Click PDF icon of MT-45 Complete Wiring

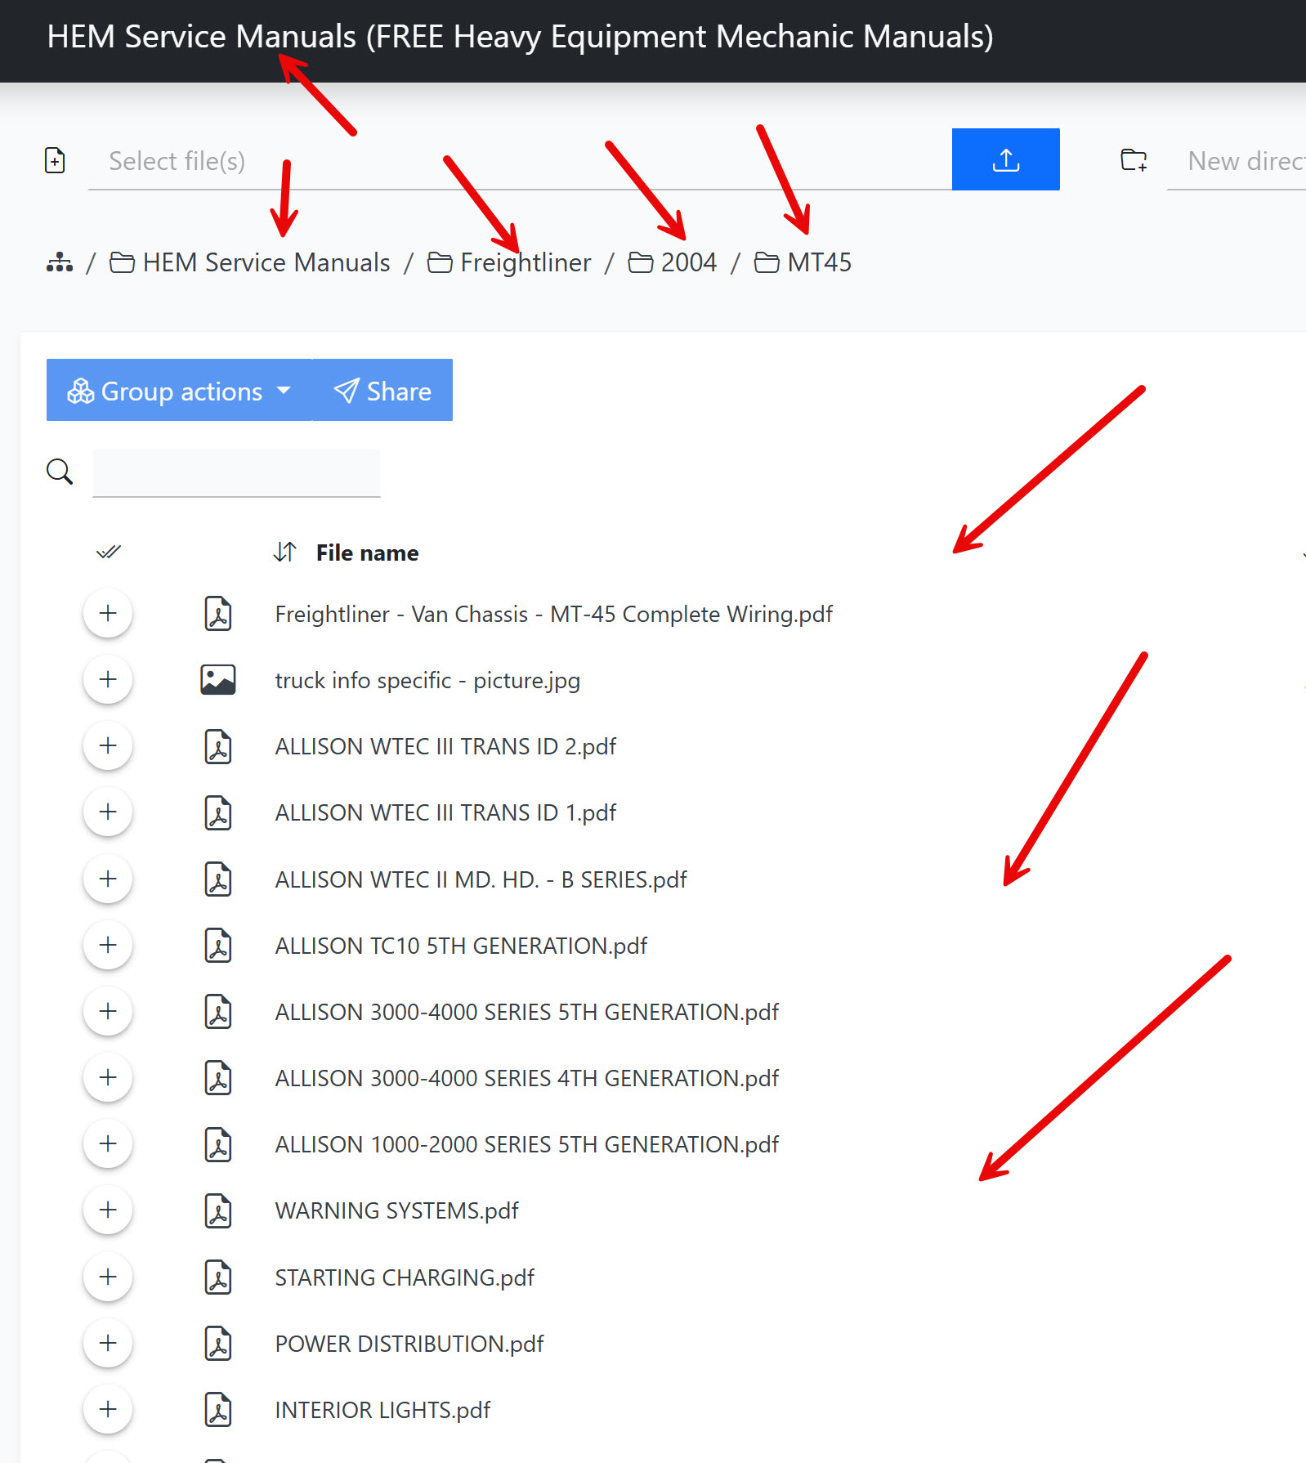(218, 614)
